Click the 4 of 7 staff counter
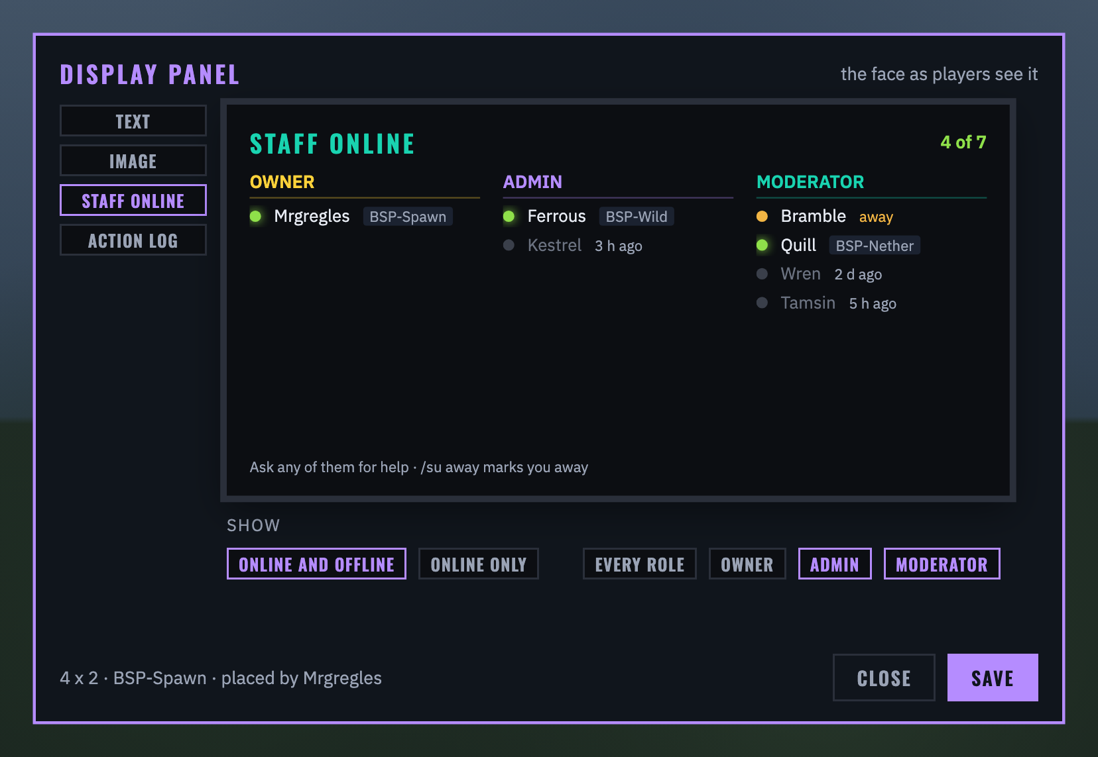1098x757 pixels. 963,142
